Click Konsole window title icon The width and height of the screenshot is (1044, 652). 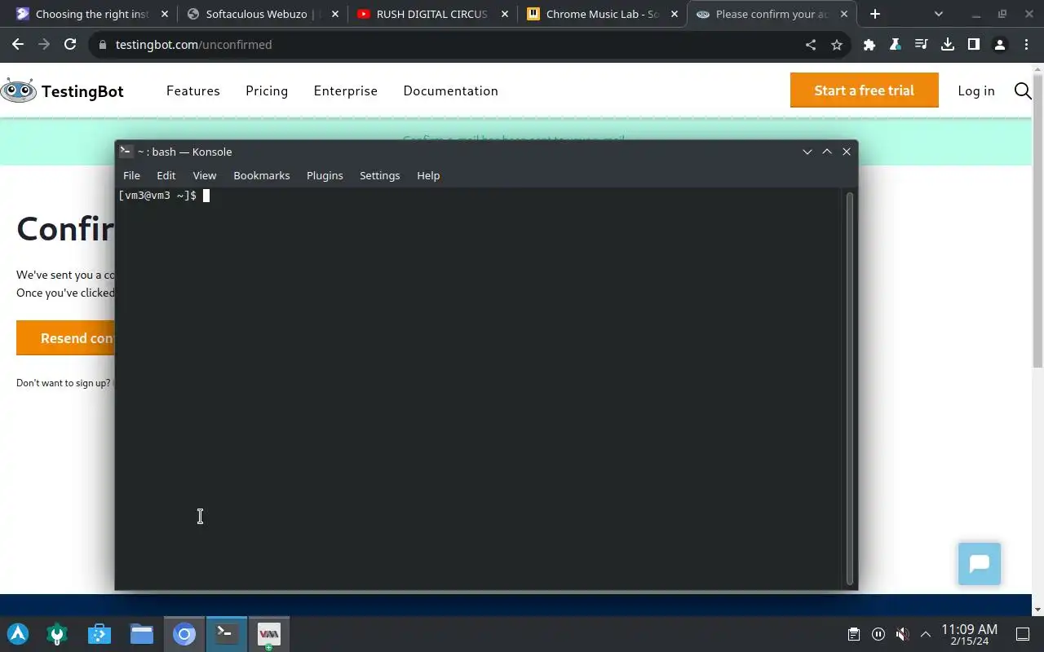pyautogui.click(x=126, y=152)
